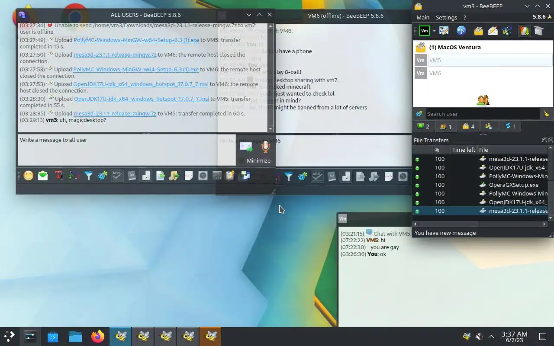Mute audio via the taskbar volume icon
This screenshot has height=346, width=554.
point(479,336)
